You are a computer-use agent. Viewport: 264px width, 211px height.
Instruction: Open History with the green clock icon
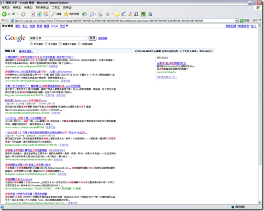click(x=84, y=14)
